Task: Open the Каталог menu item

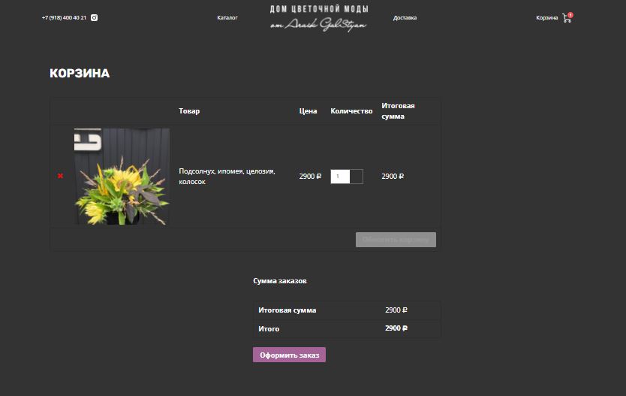Action: 227,17
